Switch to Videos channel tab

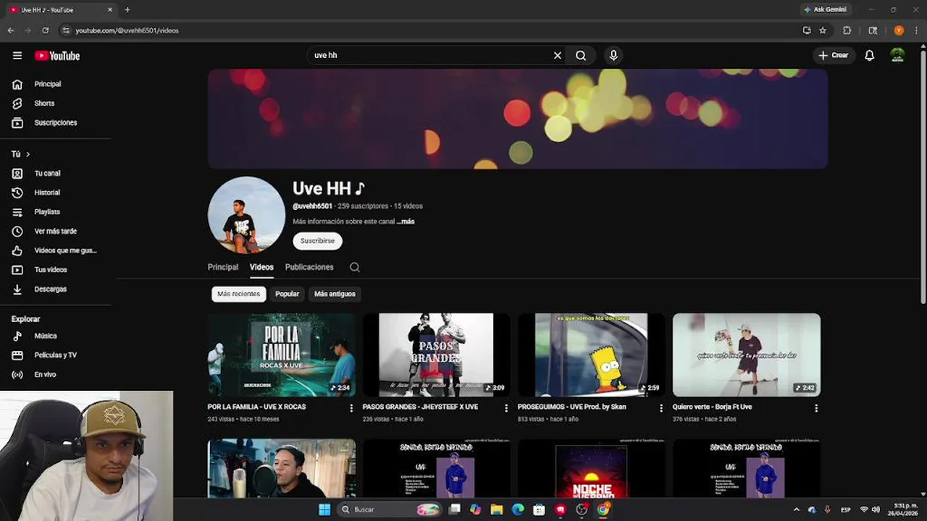coord(261,267)
